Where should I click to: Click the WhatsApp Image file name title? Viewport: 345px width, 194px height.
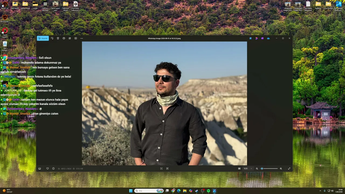pyautogui.click(x=164, y=38)
